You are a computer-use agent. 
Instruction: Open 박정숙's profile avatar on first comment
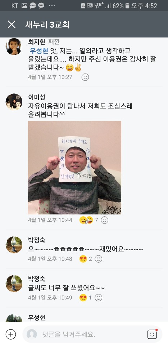(x=14, y=245)
